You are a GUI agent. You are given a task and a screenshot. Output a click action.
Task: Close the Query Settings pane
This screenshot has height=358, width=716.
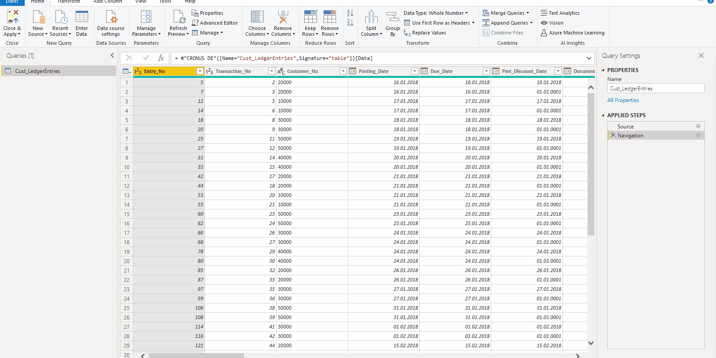(x=701, y=55)
